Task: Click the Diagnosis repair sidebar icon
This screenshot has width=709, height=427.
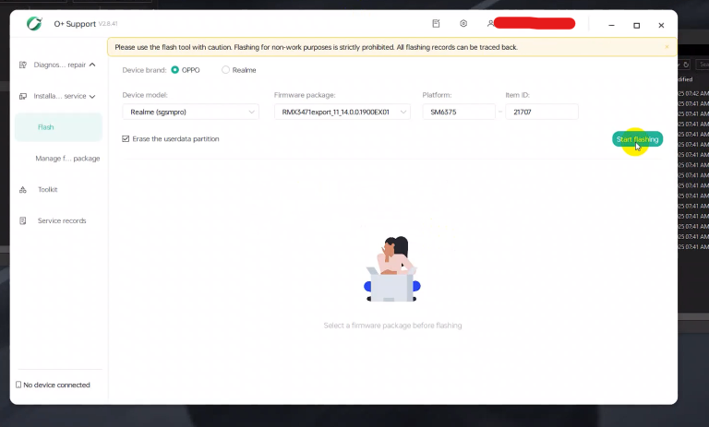Action: pos(23,65)
